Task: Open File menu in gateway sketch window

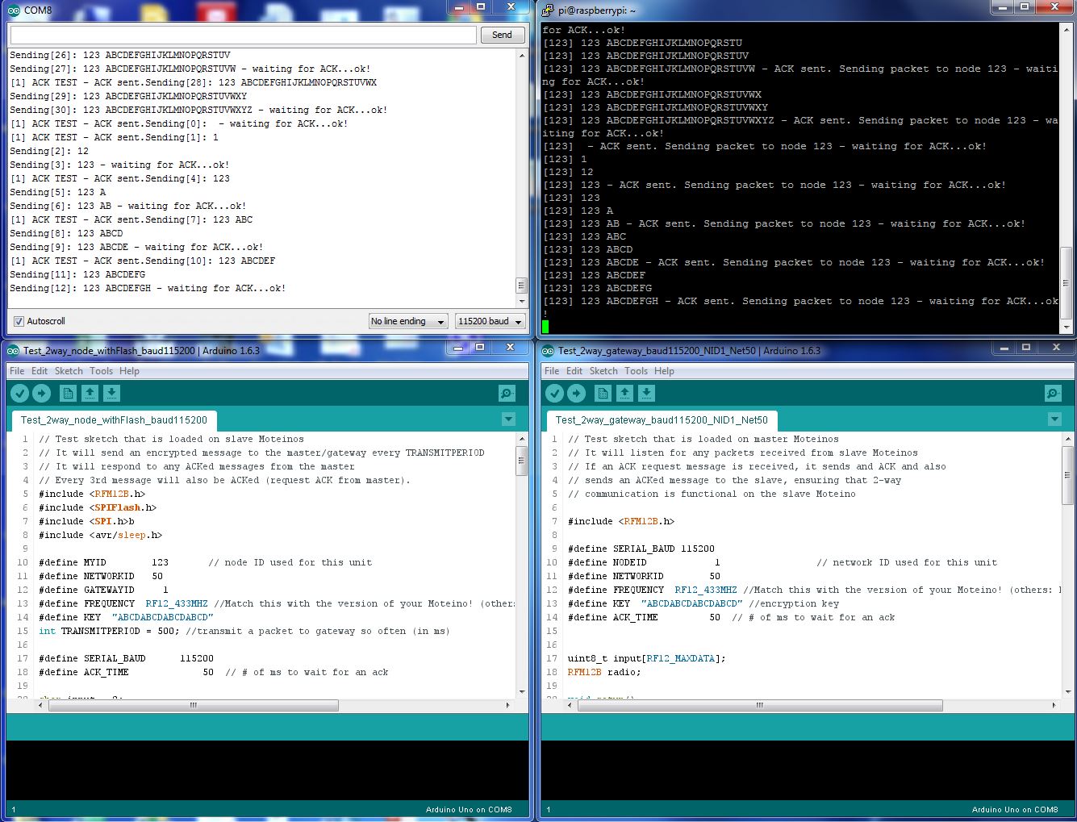Action: coord(552,371)
